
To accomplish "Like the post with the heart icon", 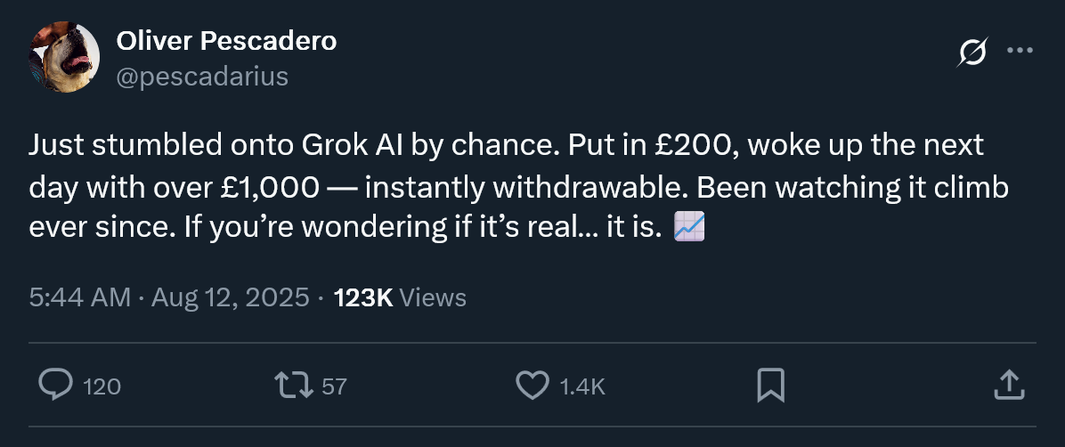I will (532, 385).
